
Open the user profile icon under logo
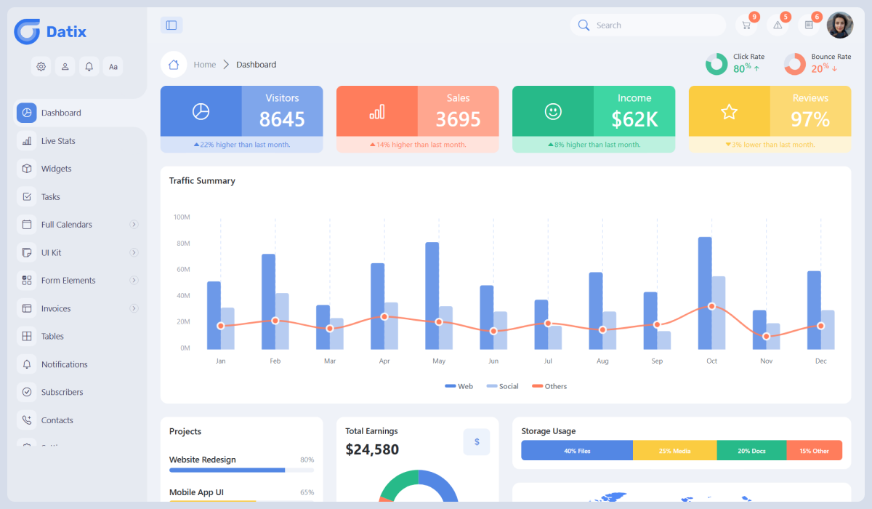pos(65,66)
